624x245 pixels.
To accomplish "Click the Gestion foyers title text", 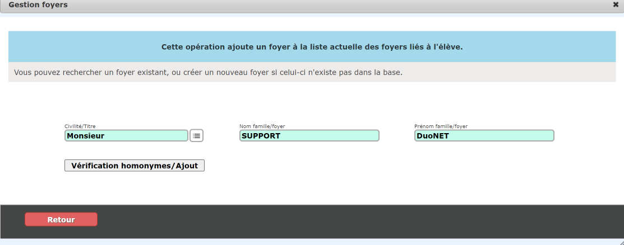I will click(38, 5).
